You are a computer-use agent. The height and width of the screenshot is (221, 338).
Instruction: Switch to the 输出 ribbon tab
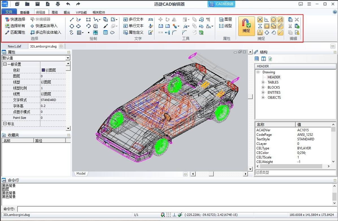coord(67,12)
